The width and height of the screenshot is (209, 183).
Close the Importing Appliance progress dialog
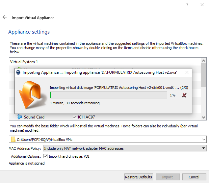pyautogui.click(x=187, y=72)
